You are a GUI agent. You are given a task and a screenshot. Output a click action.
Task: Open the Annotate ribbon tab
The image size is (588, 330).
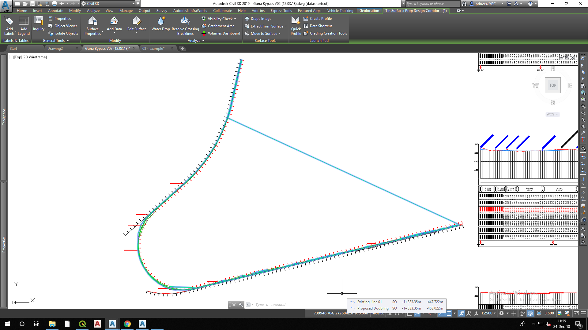coord(55,11)
